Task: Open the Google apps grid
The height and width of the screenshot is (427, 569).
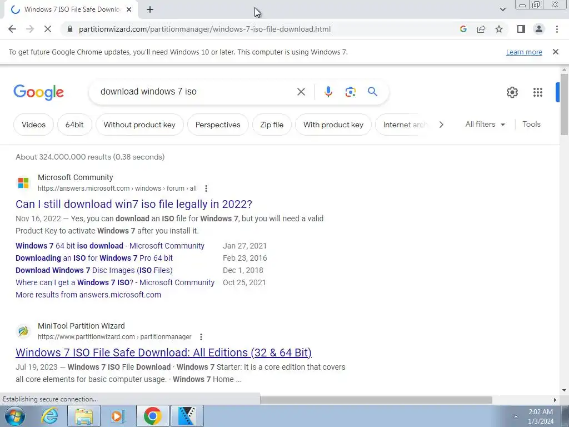Action: pyautogui.click(x=537, y=92)
